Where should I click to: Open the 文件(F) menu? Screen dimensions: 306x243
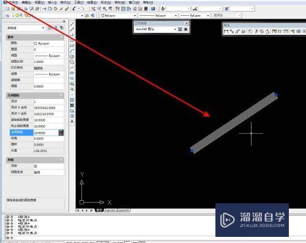(x=13, y=2)
